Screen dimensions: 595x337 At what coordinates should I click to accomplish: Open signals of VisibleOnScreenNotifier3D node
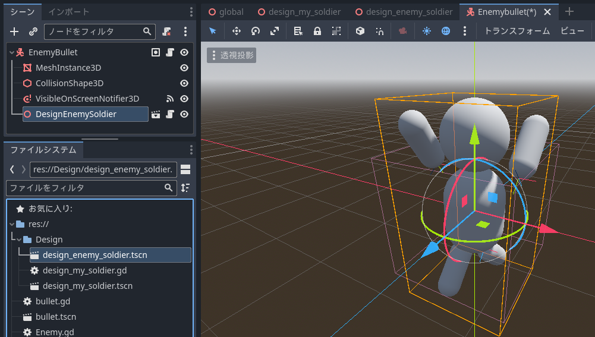pos(170,99)
